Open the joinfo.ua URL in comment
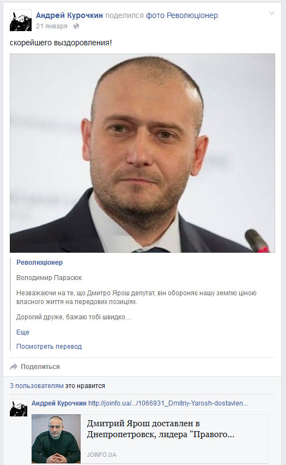This screenshot has width=286, height=465. [168, 403]
